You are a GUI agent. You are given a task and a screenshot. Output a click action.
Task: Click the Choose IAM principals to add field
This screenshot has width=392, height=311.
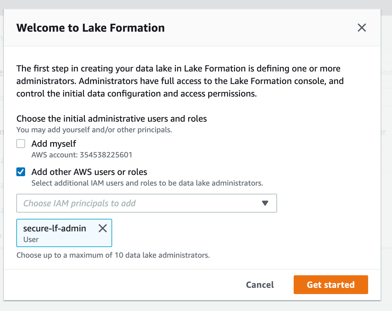[138, 203]
